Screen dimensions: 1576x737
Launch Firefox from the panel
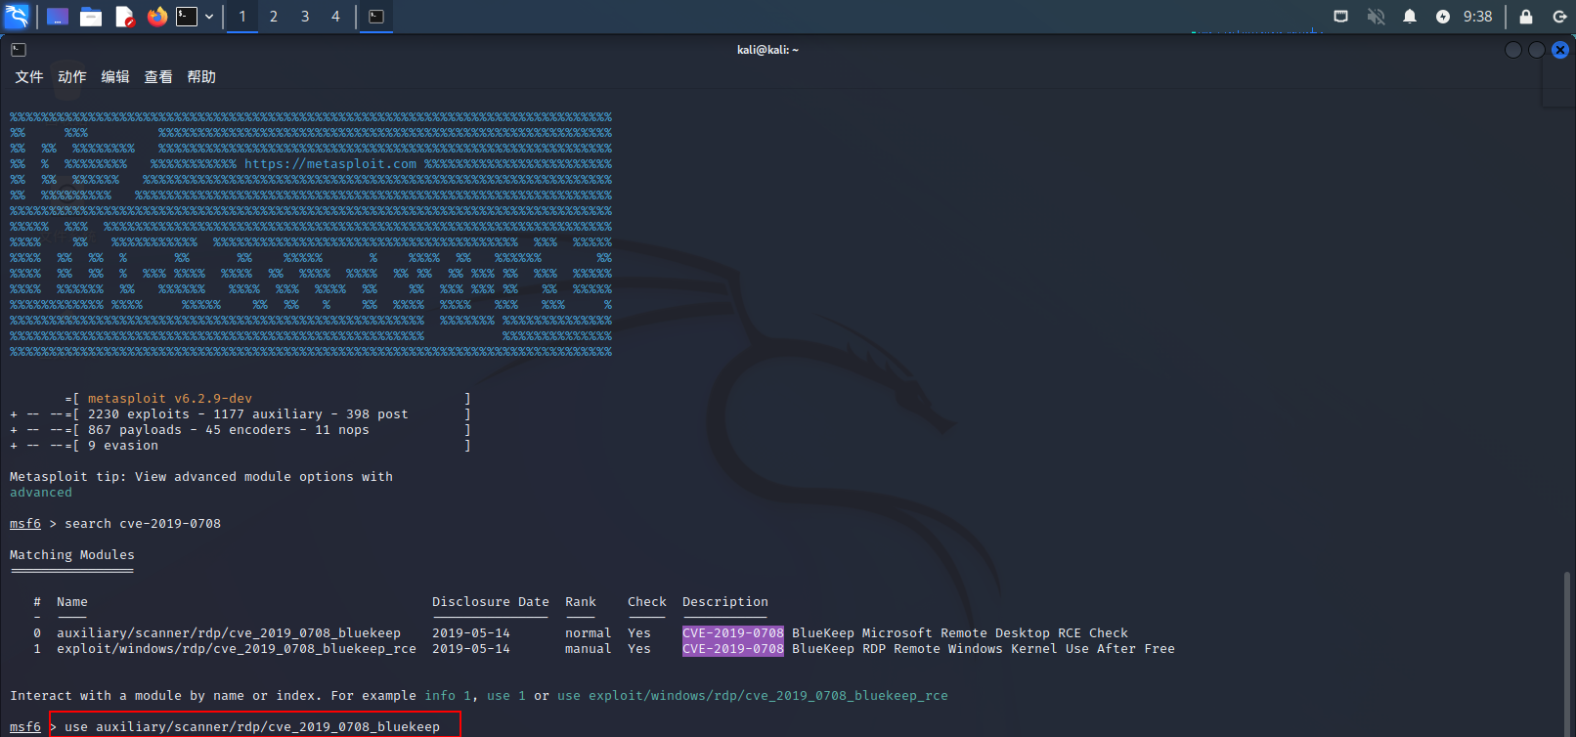tap(156, 17)
